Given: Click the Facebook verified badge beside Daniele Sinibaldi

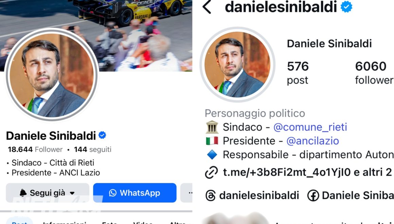Looking at the screenshot, I should [x=102, y=135].
